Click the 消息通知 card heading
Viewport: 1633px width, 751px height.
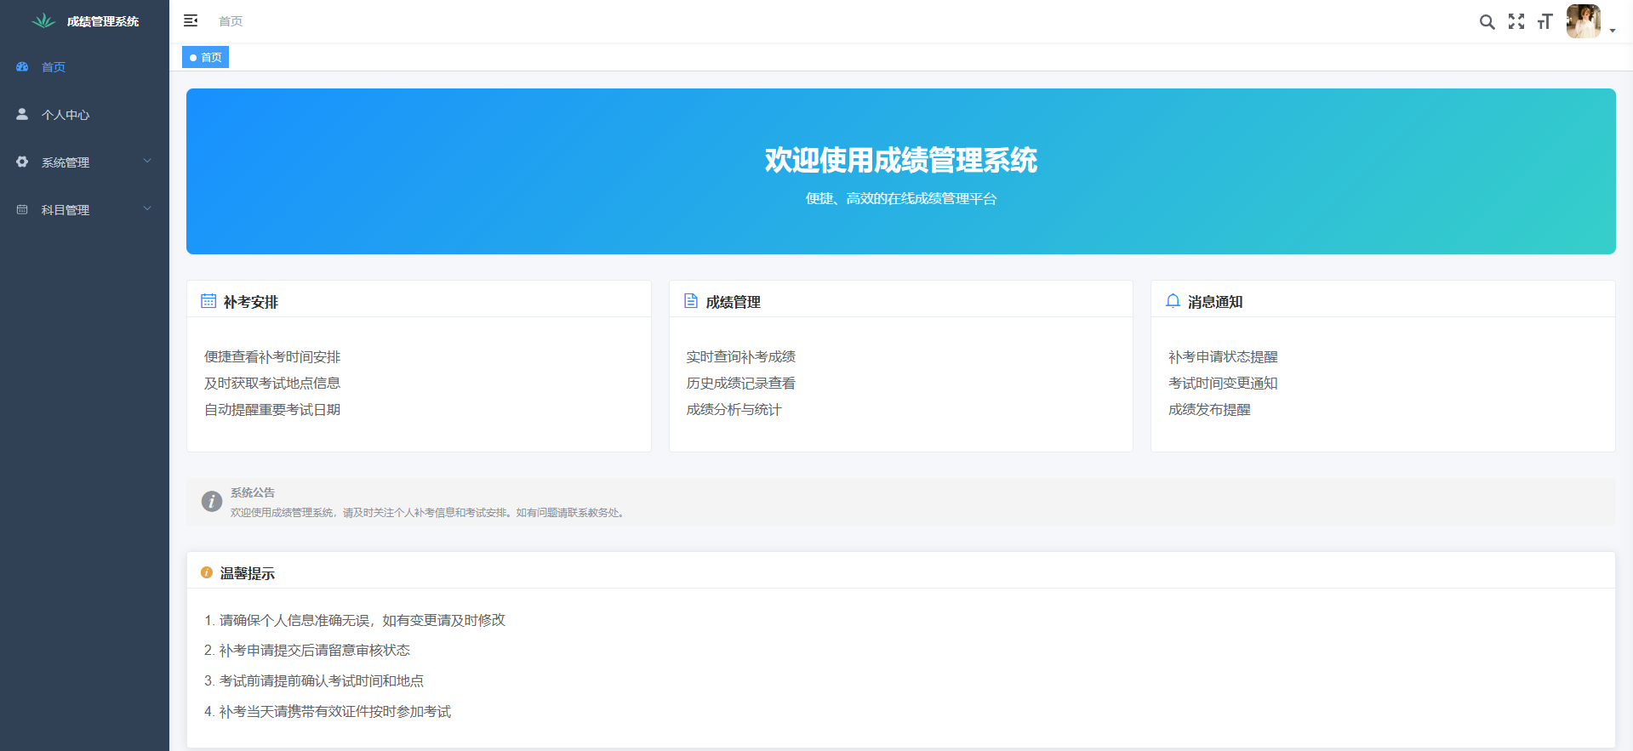click(1215, 302)
